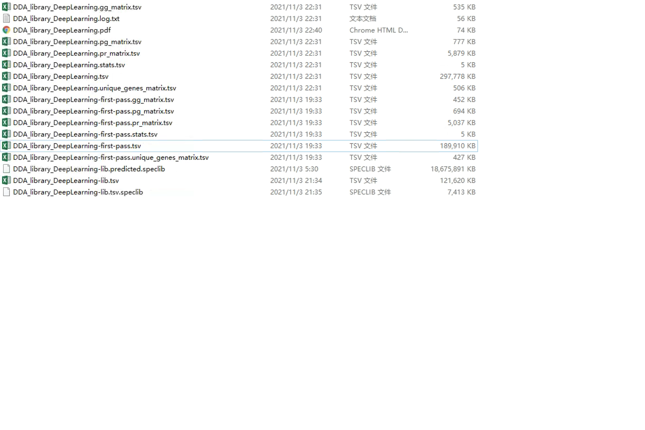Click the Chrome HTML D... type cell
645x430 pixels.
(379, 30)
